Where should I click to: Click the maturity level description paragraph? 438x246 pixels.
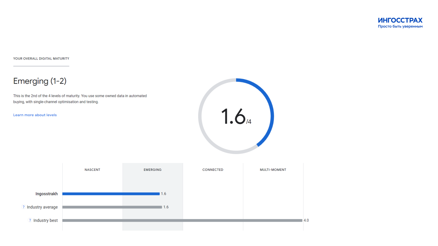(x=80, y=99)
